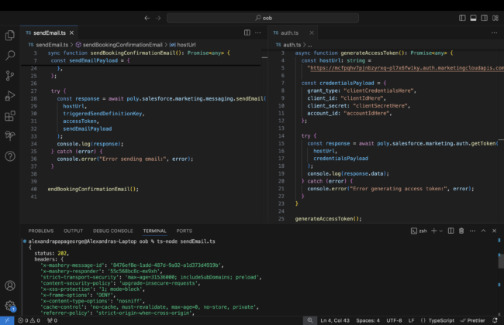Change indentation via Spaces: 4

(x=368, y=320)
